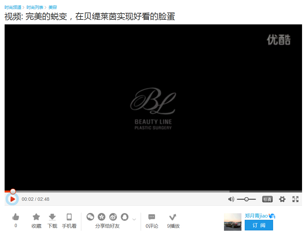The width and height of the screenshot is (306, 236).
Task: Add video to favorites with star icon
Action: click(36, 217)
